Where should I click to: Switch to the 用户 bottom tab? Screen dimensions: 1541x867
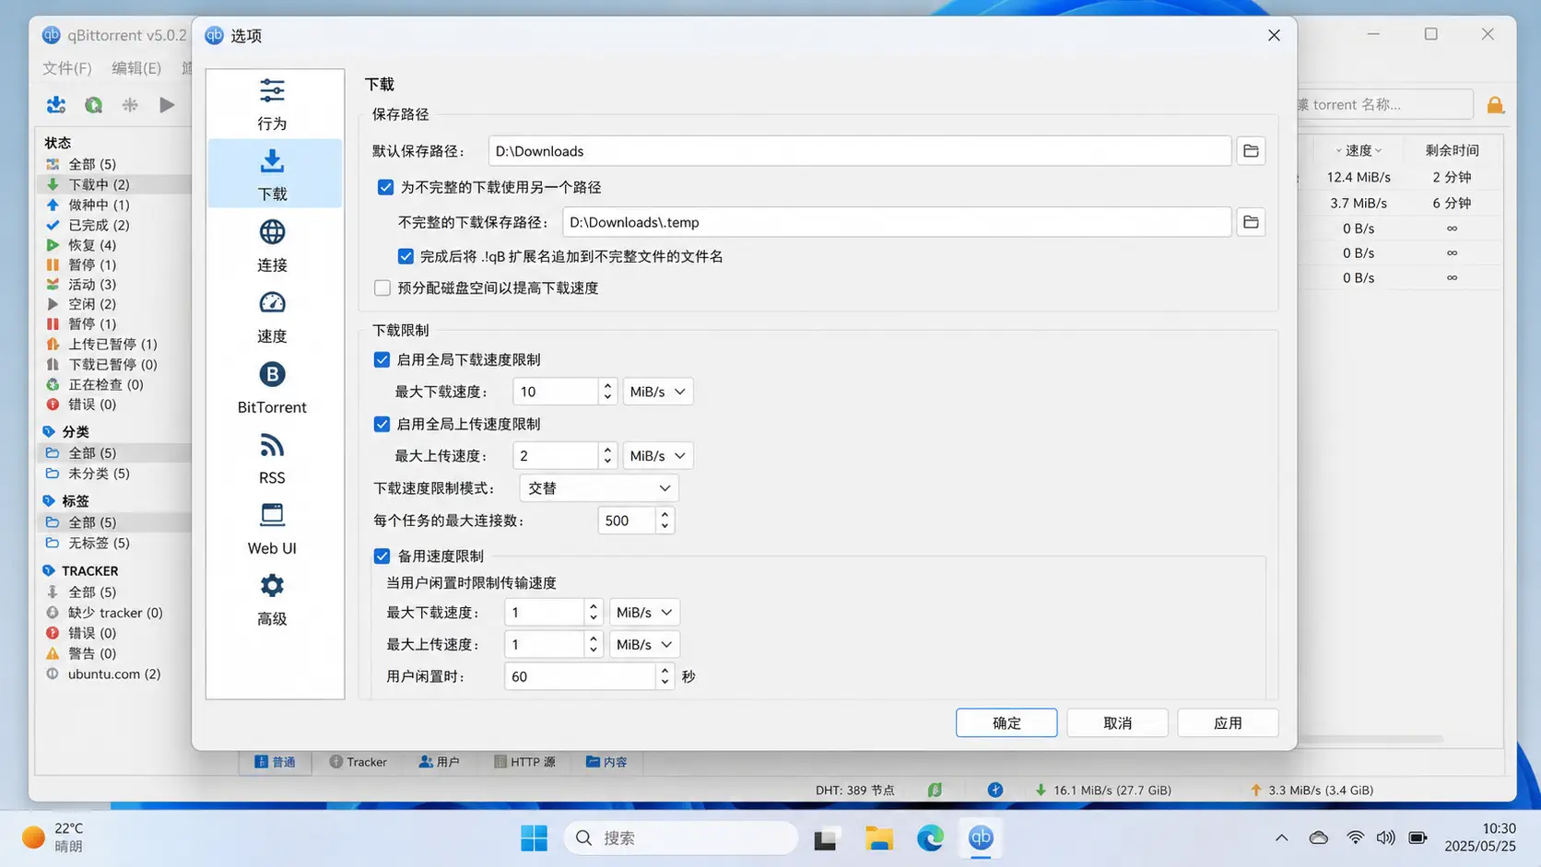coord(440,762)
